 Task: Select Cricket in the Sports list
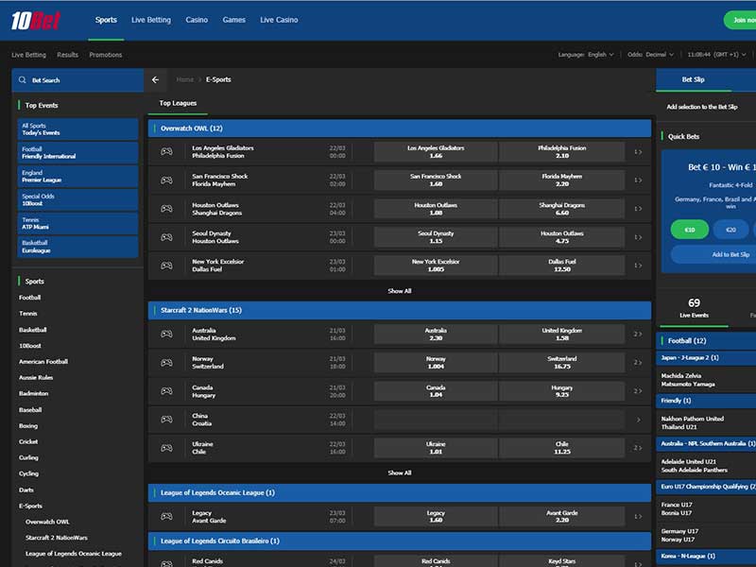tap(28, 441)
